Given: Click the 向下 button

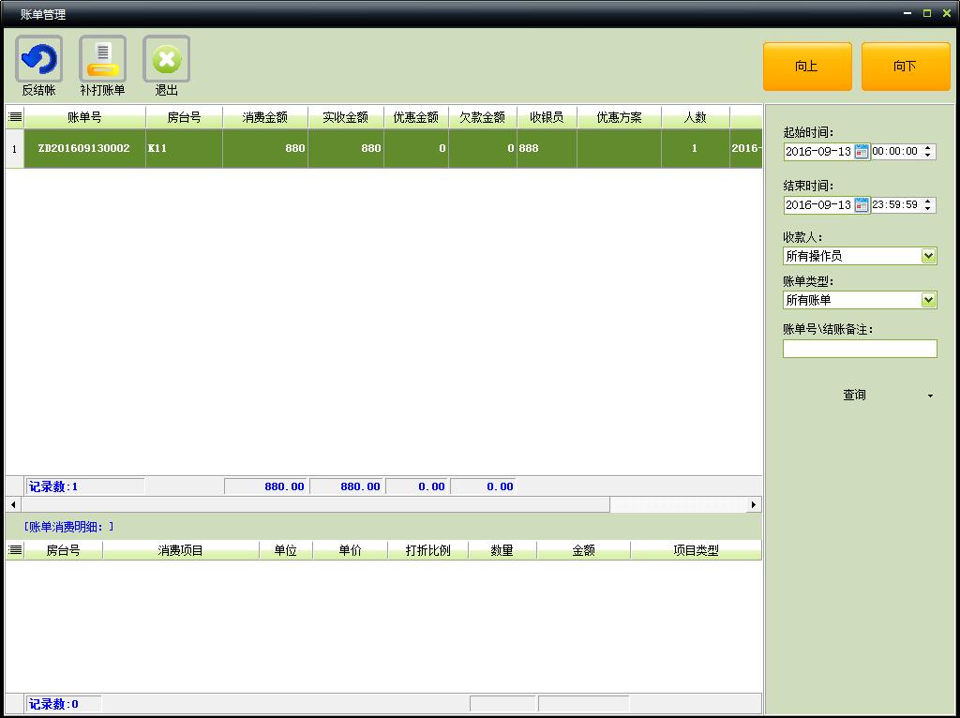Looking at the screenshot, I should [x=906, y=67].
